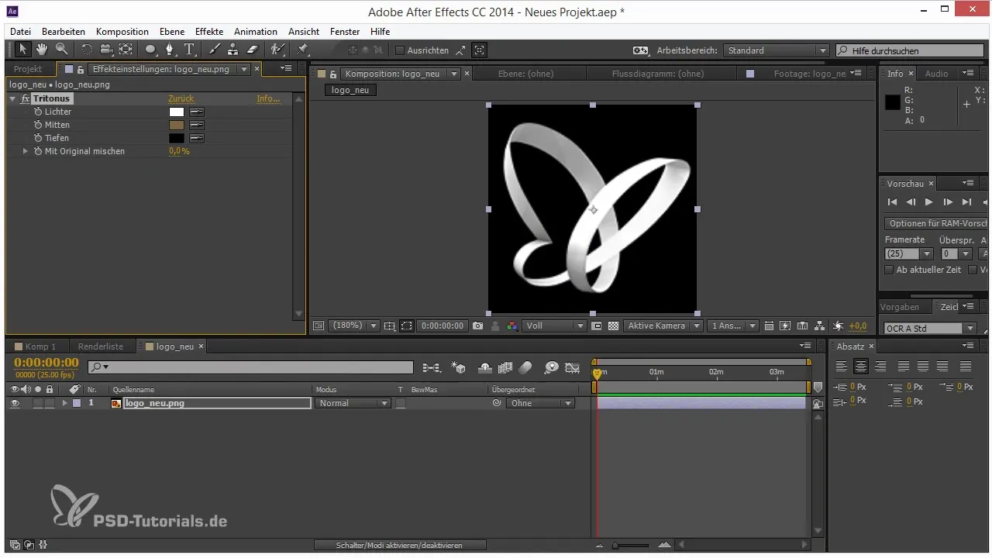The image size is (992, 558).
Task: Select the Puppet Pin tool
Action: 302,50
